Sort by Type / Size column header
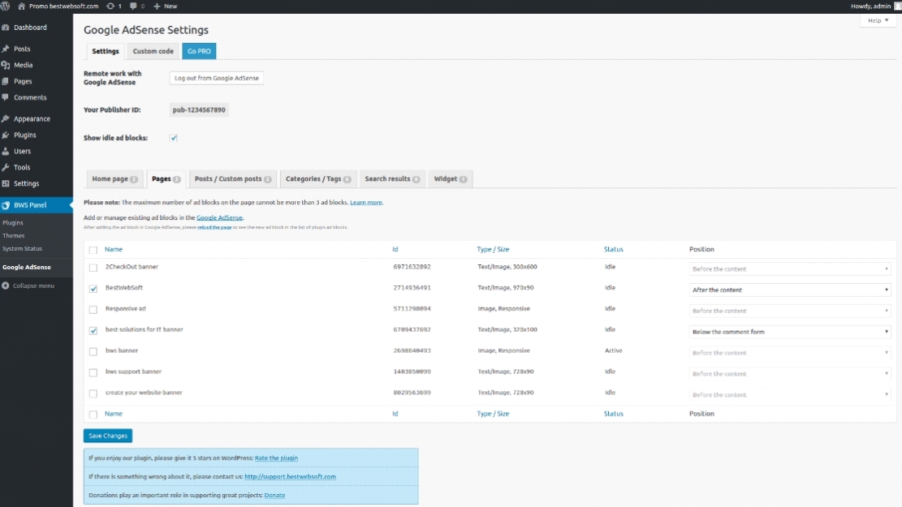This screenshot has height=507, width=902. tap(493, 250)
